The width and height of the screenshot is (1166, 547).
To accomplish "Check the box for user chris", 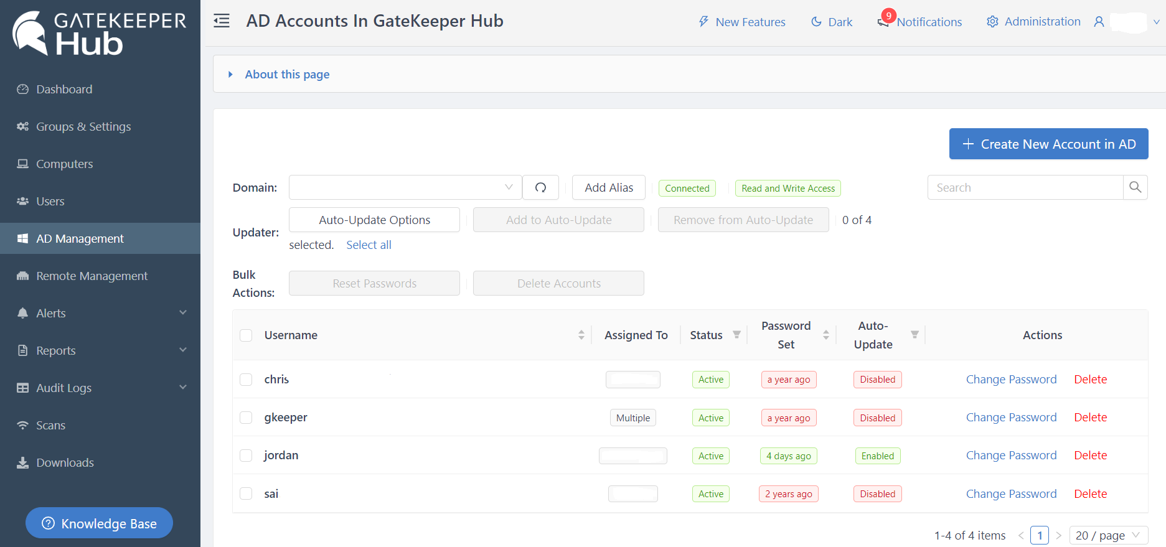I will point(246,380).
